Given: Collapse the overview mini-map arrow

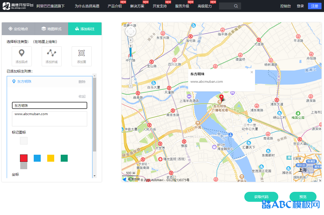Looking at the screenshot, I should [x=320, y=180].
